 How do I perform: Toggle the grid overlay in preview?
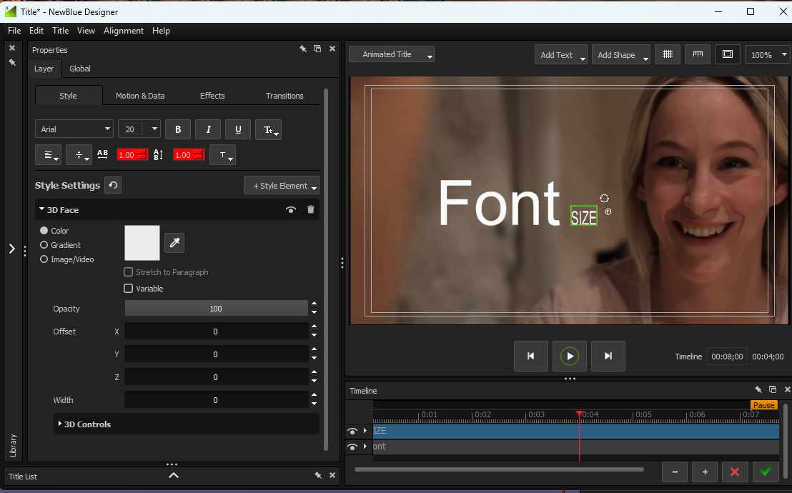pyautogui.click(x=667, y=54)
